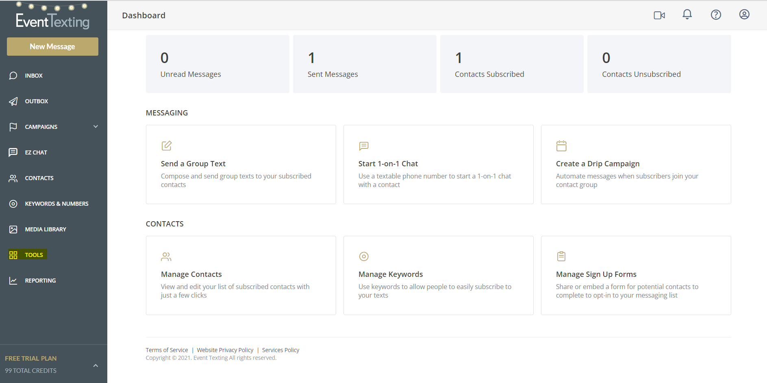The width and height of the screenshot is (767, 383).
Task: Click the Outbox paper plane icon
Action: [x=13, y=101]
